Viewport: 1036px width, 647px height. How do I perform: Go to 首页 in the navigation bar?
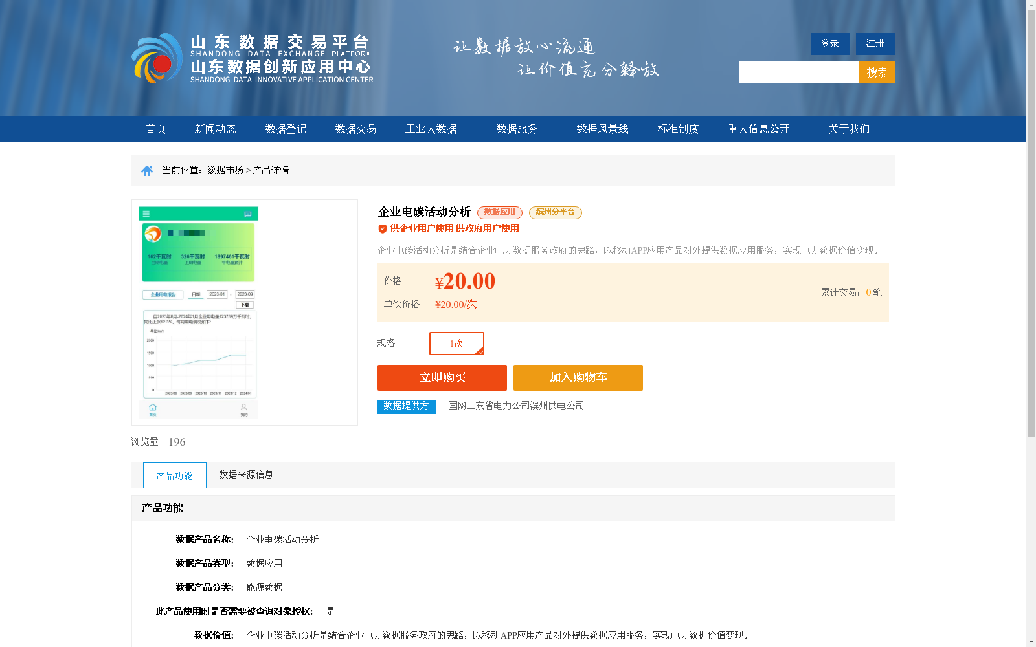pyautogui.click(x=156, y=129)
